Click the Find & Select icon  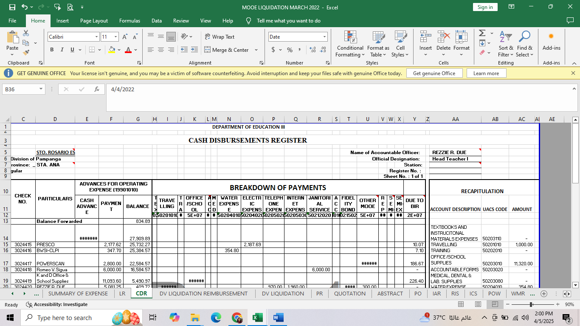point(524,44)
